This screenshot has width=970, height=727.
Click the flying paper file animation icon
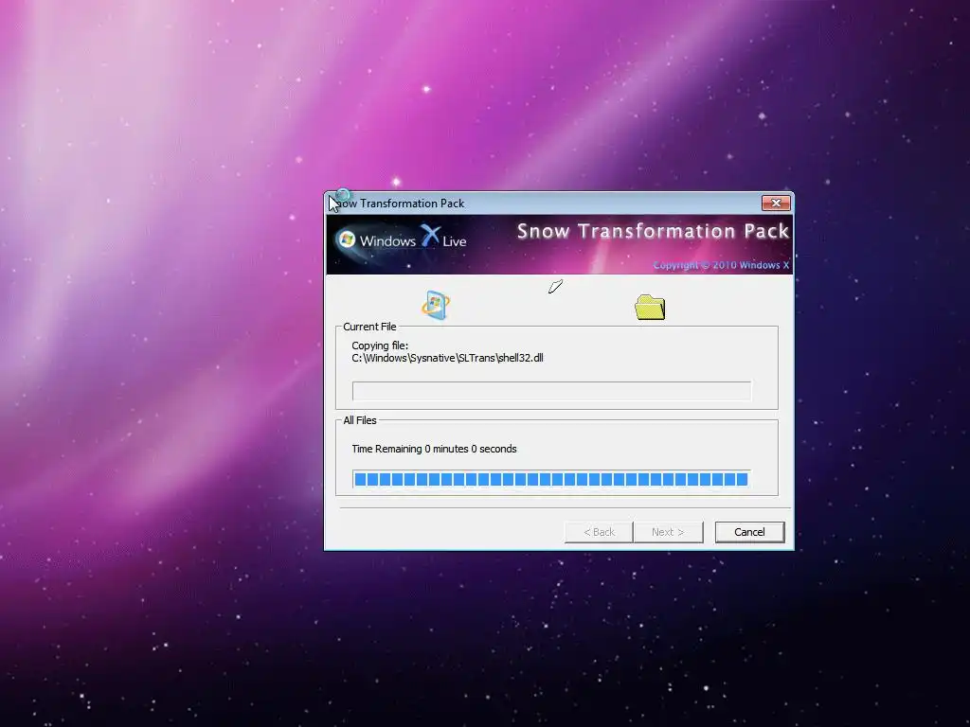click(555, 286)
